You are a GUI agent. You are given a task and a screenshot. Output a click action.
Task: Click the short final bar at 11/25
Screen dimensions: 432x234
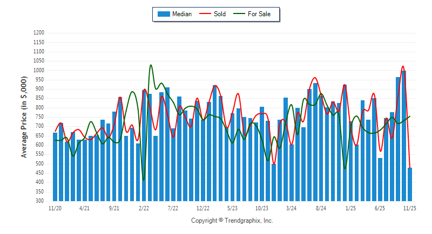(x=410, y=184)
